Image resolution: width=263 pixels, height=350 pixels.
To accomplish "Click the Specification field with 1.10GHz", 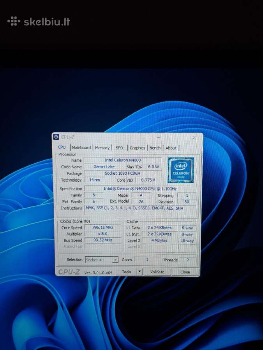I will point(140,189).
